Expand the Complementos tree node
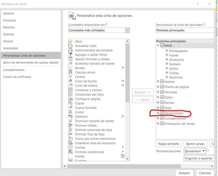The height and width of the screenshot is (176, 218). pyautogui.click(x=158, y=118)
